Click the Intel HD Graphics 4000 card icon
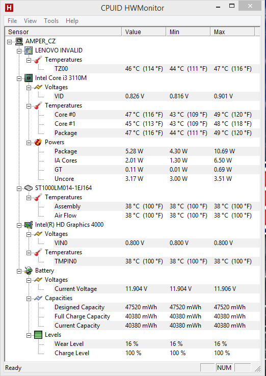 (x=29, y=225)
